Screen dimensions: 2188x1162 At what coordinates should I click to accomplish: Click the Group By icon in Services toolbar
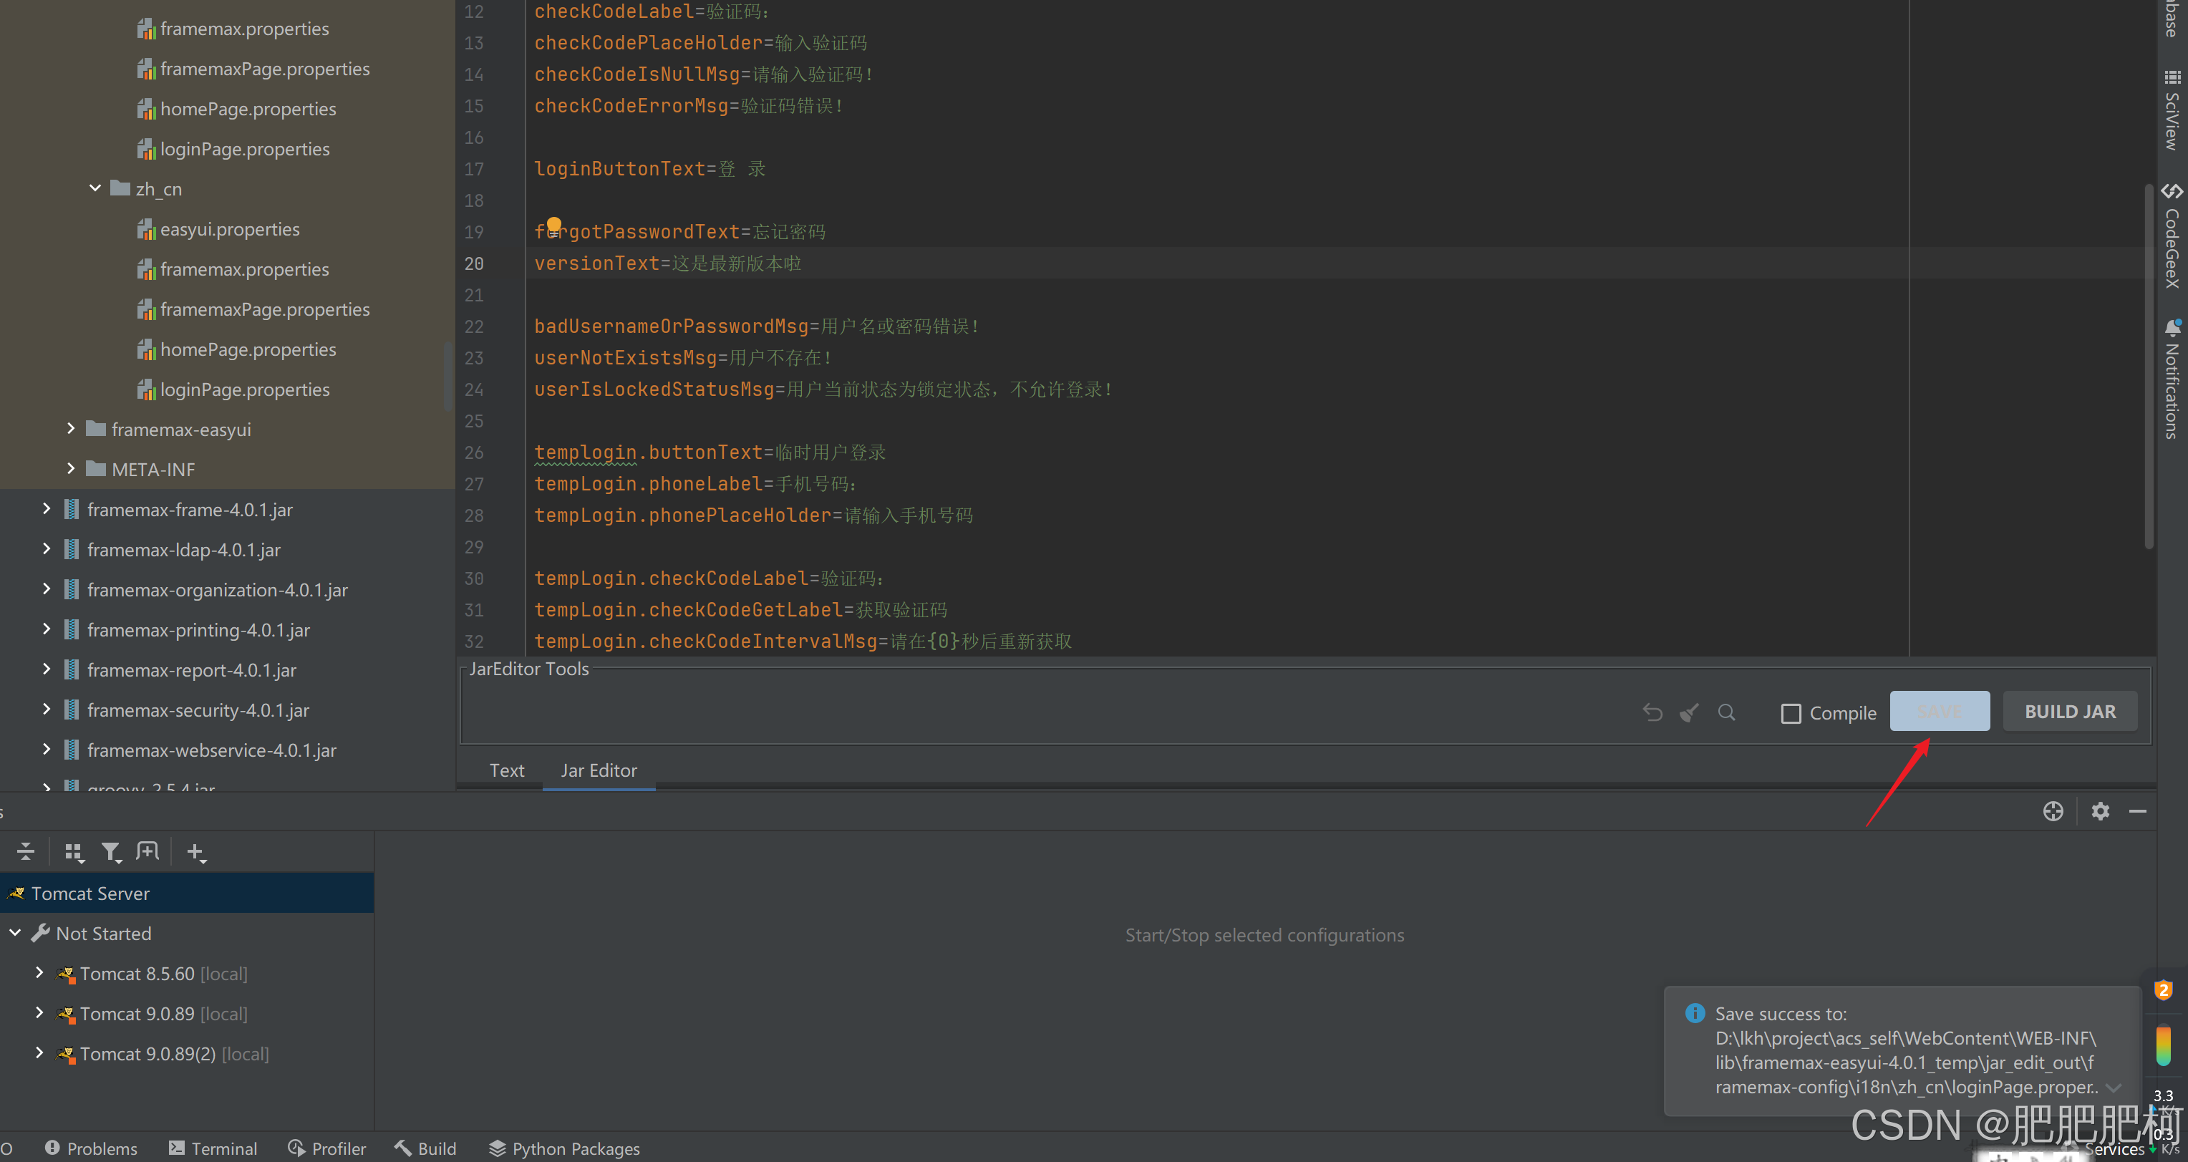point(74,851)
